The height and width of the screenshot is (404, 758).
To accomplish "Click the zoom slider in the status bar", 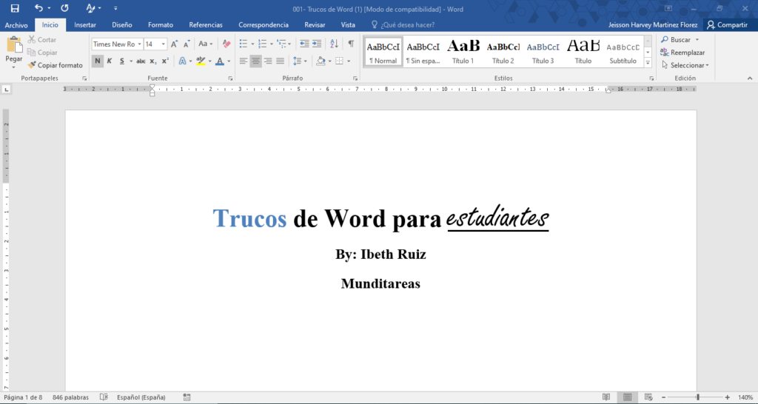I will [x=697, y=397].
